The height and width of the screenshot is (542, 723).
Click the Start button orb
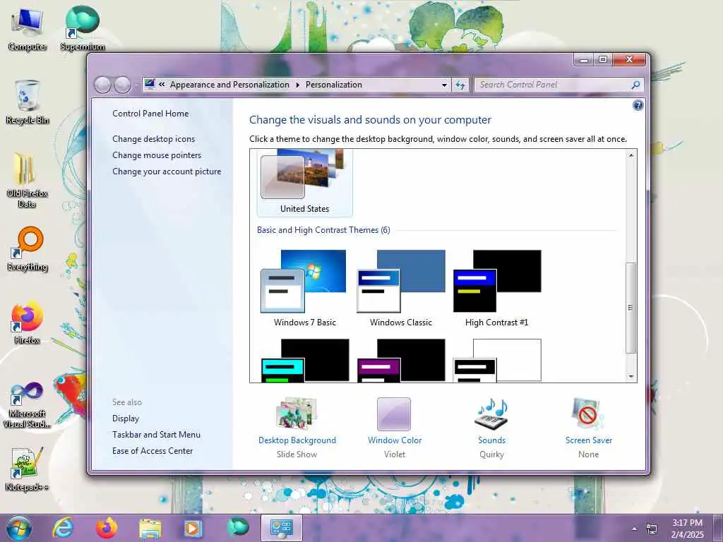click(x=19, y=528)
